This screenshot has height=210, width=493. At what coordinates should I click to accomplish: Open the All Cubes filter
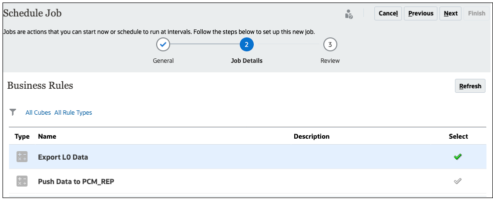(x=38, y=113)
